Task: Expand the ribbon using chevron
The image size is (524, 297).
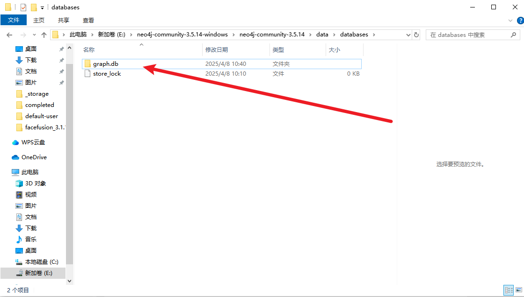Action: (510, 21)
